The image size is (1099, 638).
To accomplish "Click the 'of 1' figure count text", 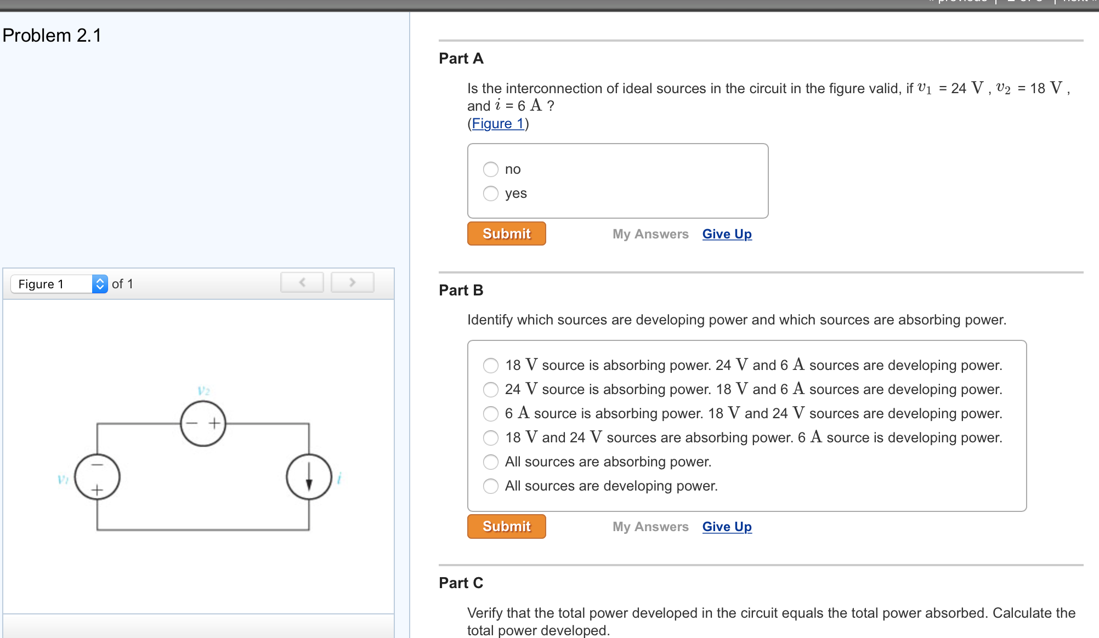I will coord(122,284).
